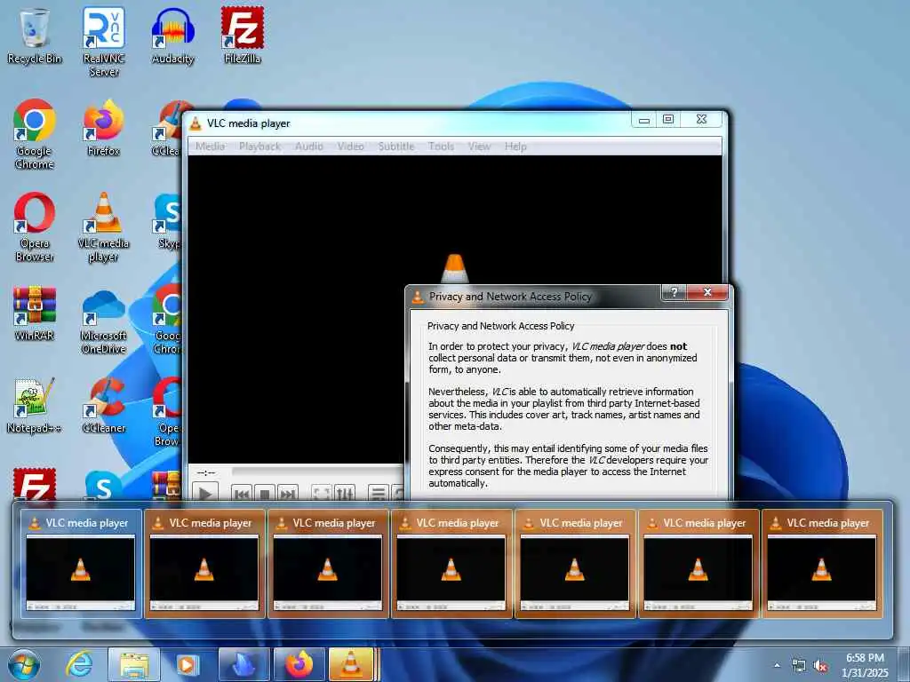Screen dimensions: 910x682
Task: Select the FileZilla desktop icon next to Audacity
Action: (243, 36)
